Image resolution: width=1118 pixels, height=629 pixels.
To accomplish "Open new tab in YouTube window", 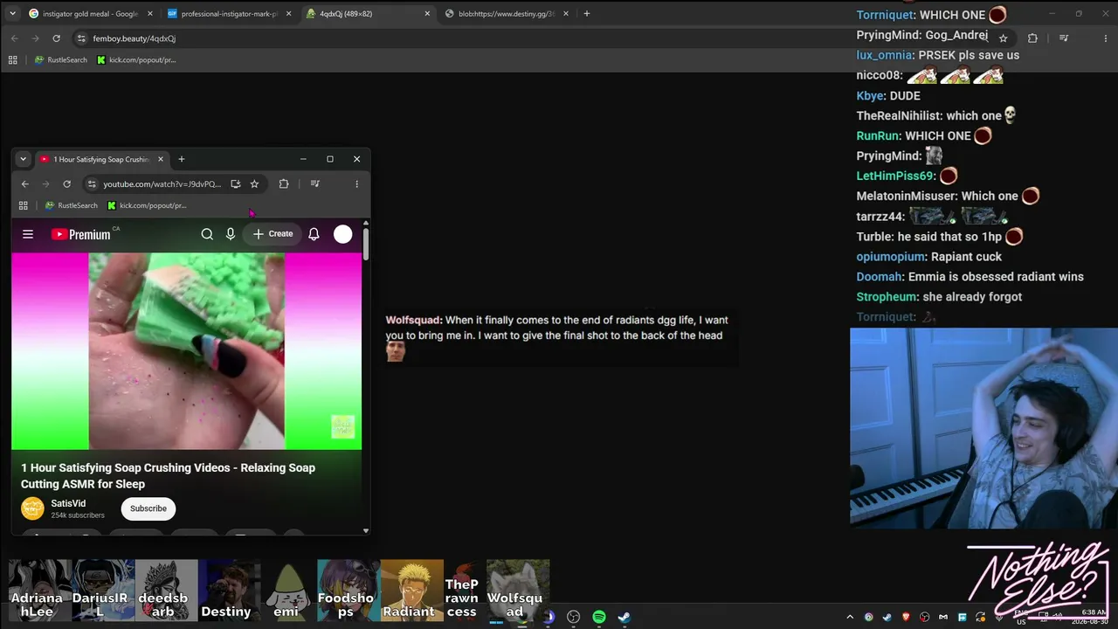I will coord(182,159).
